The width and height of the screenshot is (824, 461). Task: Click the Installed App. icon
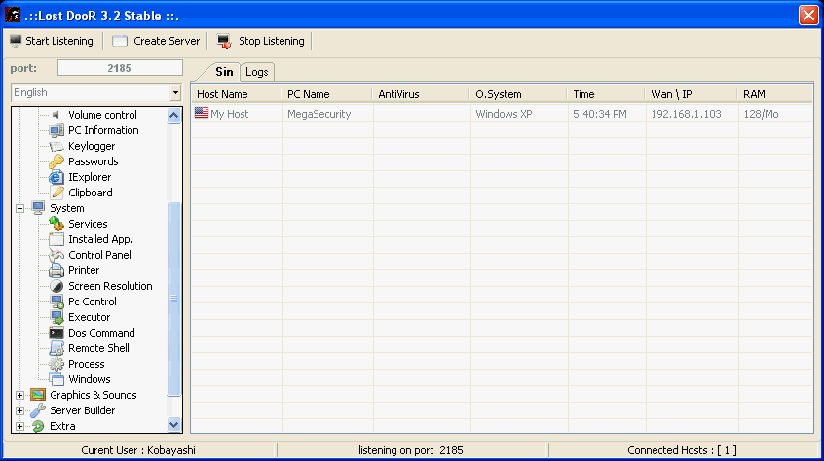[x=56, y=239]
